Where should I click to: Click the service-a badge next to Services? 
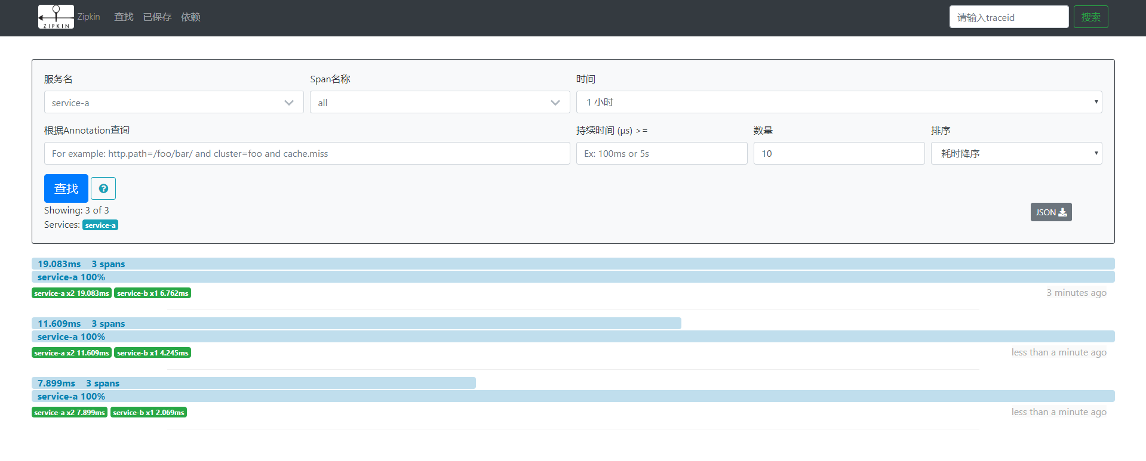click(100, 225)
